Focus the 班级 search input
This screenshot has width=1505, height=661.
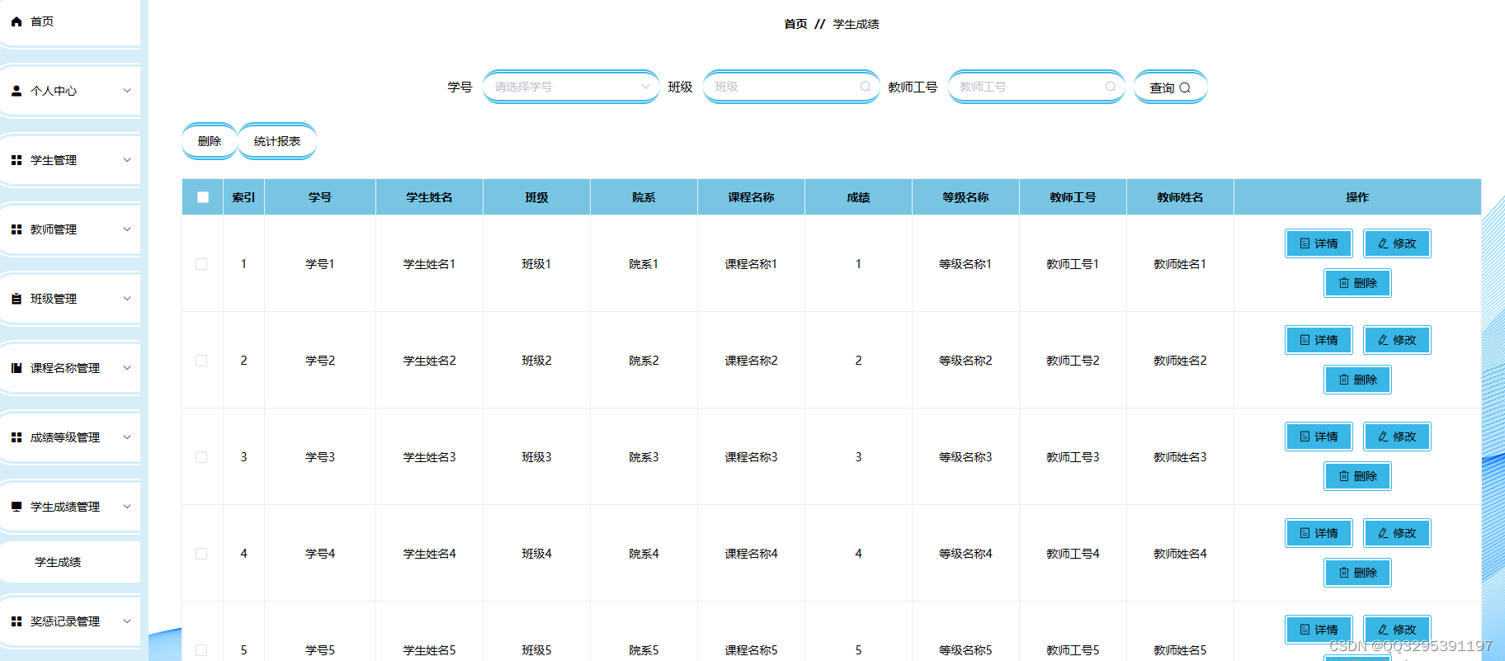pos(791,87)
